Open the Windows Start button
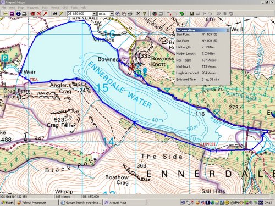The width and height of the screenshot is (275, 206). coord(8,203)
